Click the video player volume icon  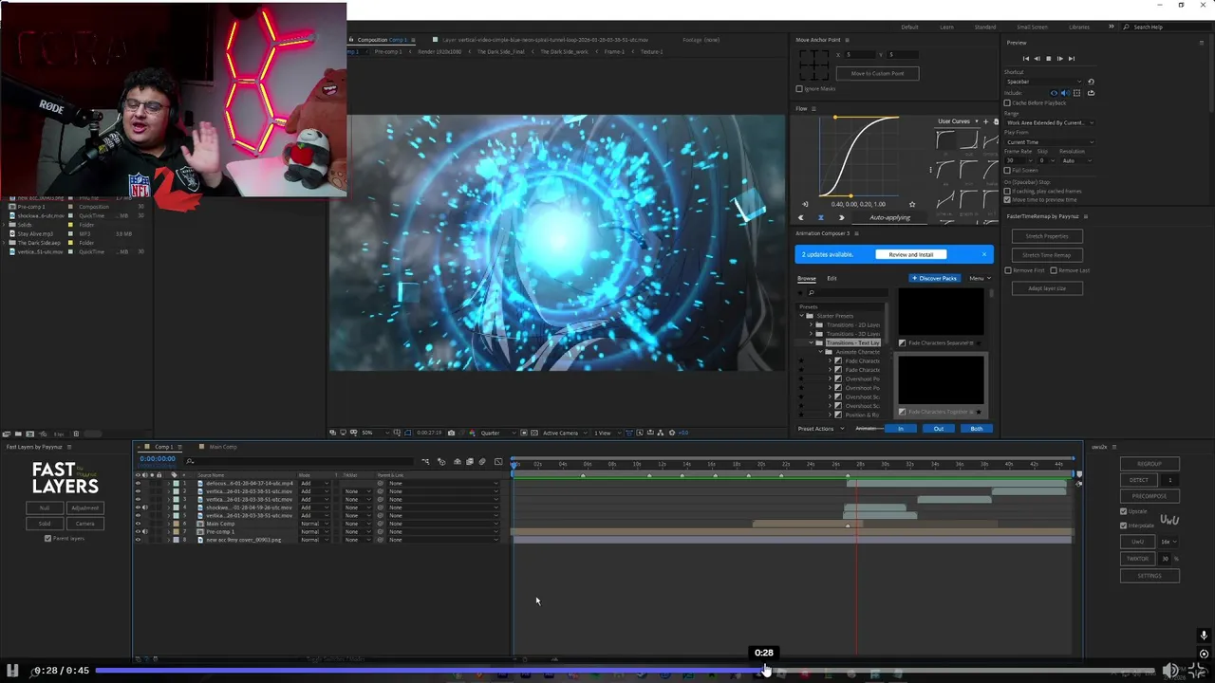[x=1171, y=671]
